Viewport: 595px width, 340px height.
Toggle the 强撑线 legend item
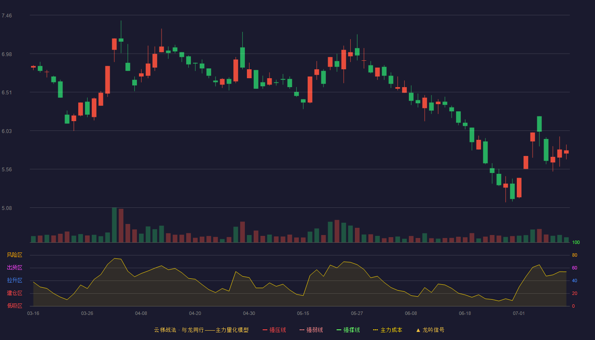pos(348,330)
